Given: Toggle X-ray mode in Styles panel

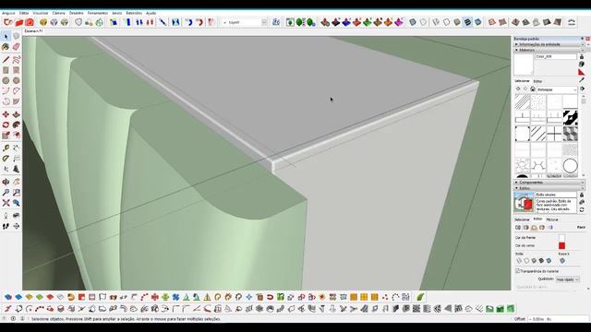Looking at the screenshot, I should click(x=562, y=260).
